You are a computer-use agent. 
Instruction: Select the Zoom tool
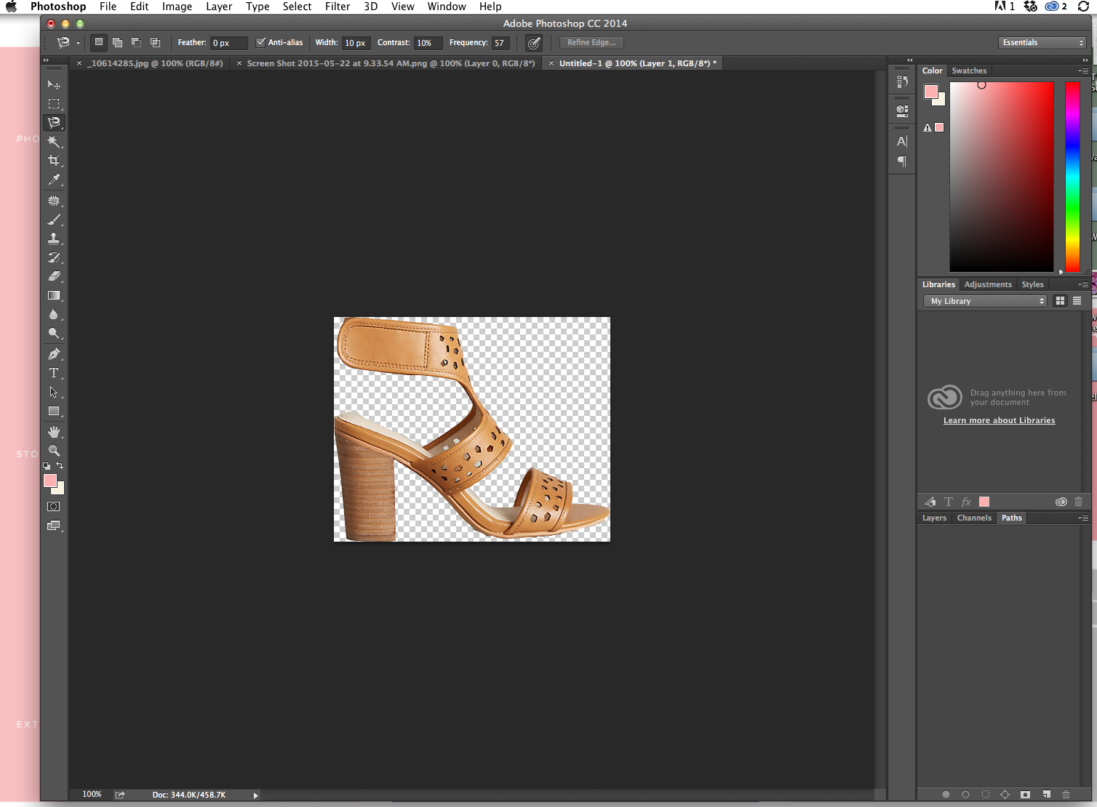[x=54, y=451]
